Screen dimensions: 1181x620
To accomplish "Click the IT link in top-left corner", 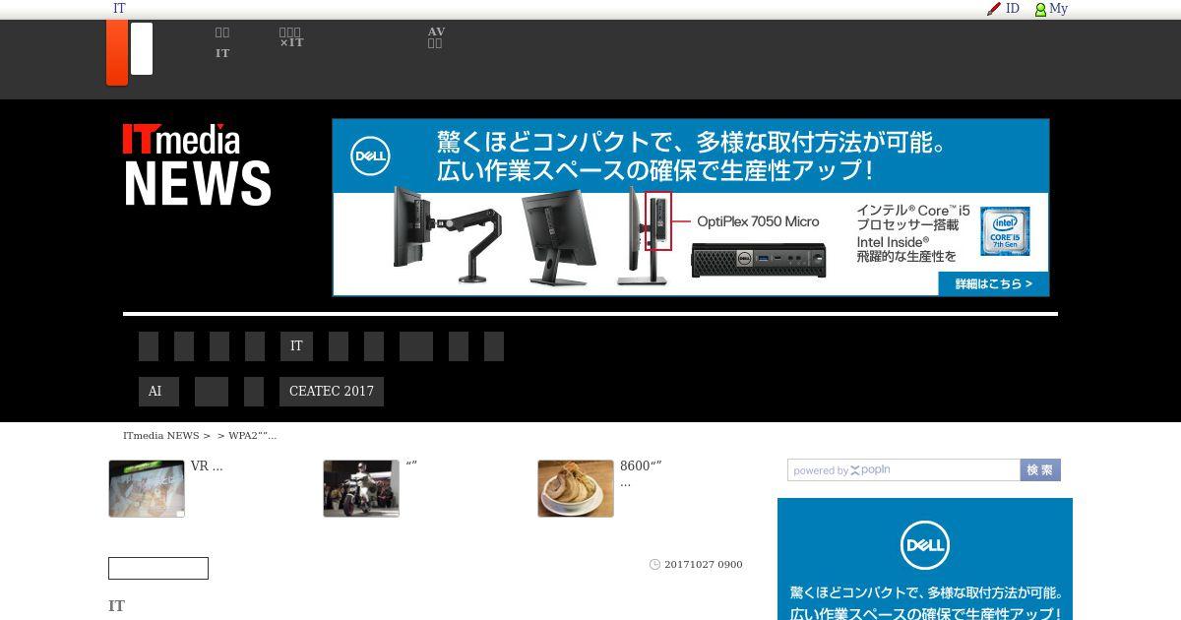I will pos(119,9).
